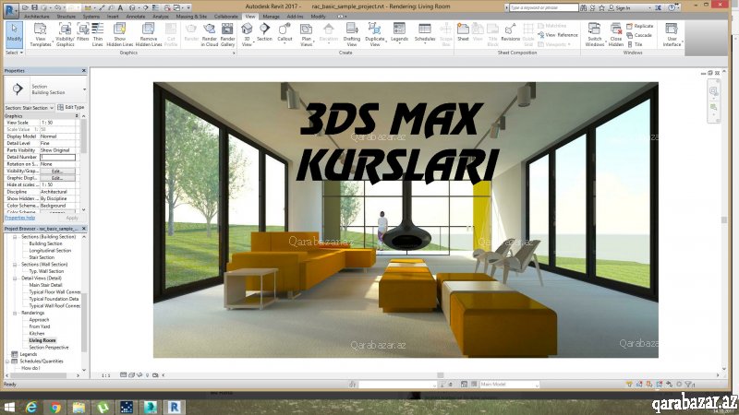Select Kitchen rendering in Project Browser
The width and height of the screenshot is (739, 415).
click(x=37, y=334)
